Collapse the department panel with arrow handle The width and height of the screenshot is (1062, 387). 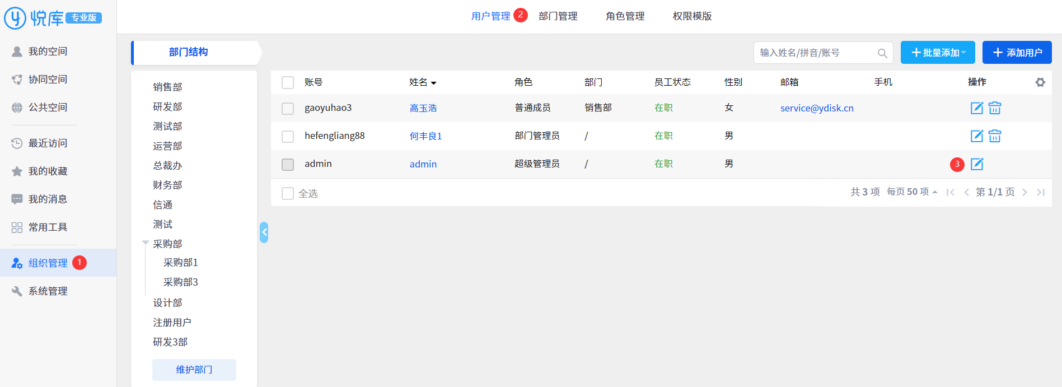pos(264,232)
